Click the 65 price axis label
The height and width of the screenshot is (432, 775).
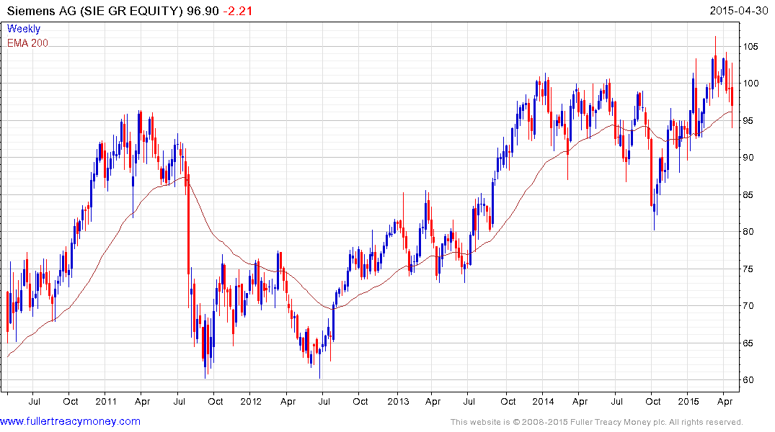coord(748,343)
